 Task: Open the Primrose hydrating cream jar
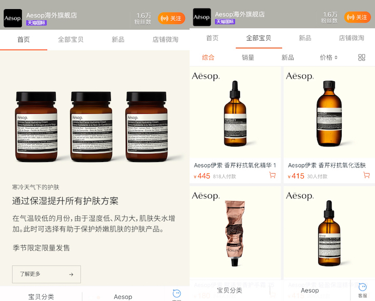pyautogui.click(x=36, y=127)
